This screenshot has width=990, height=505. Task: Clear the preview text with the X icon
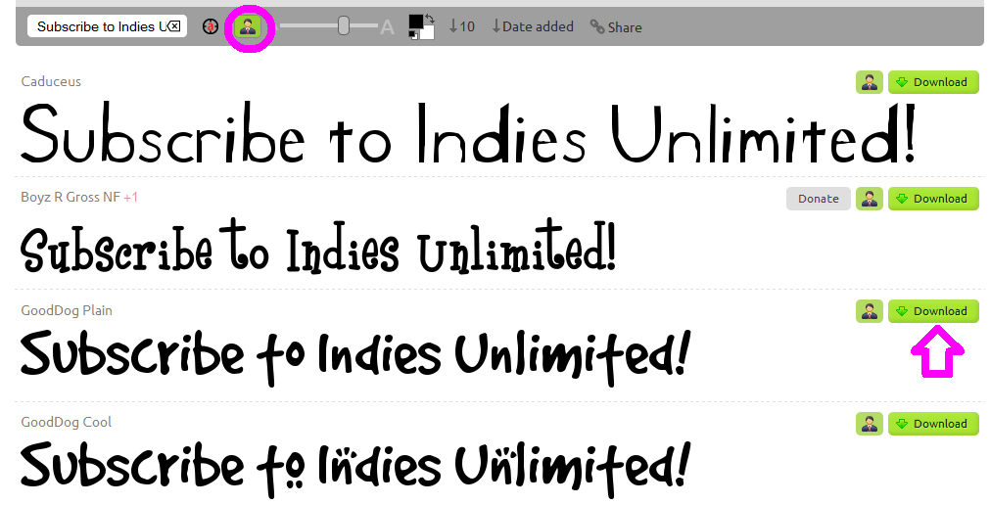tap(175, 26)
